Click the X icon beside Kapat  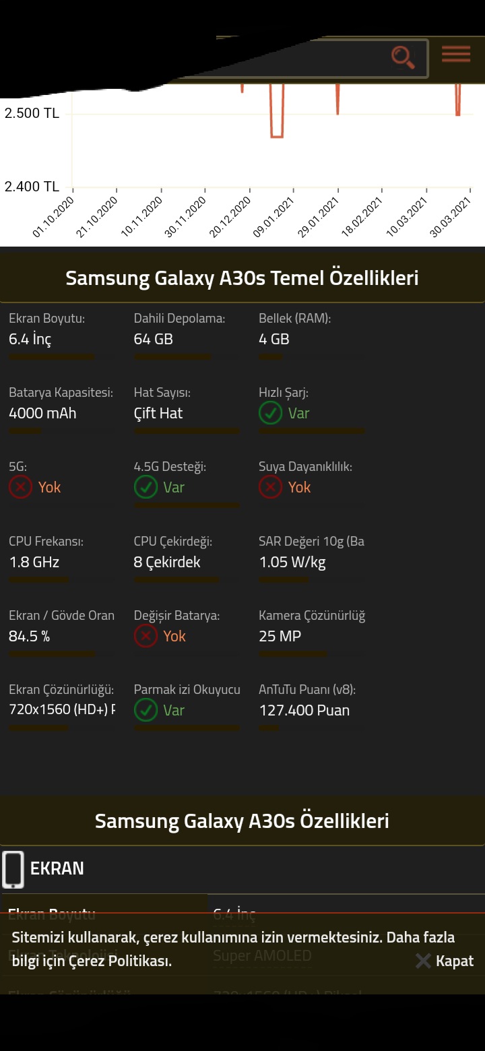423,961
